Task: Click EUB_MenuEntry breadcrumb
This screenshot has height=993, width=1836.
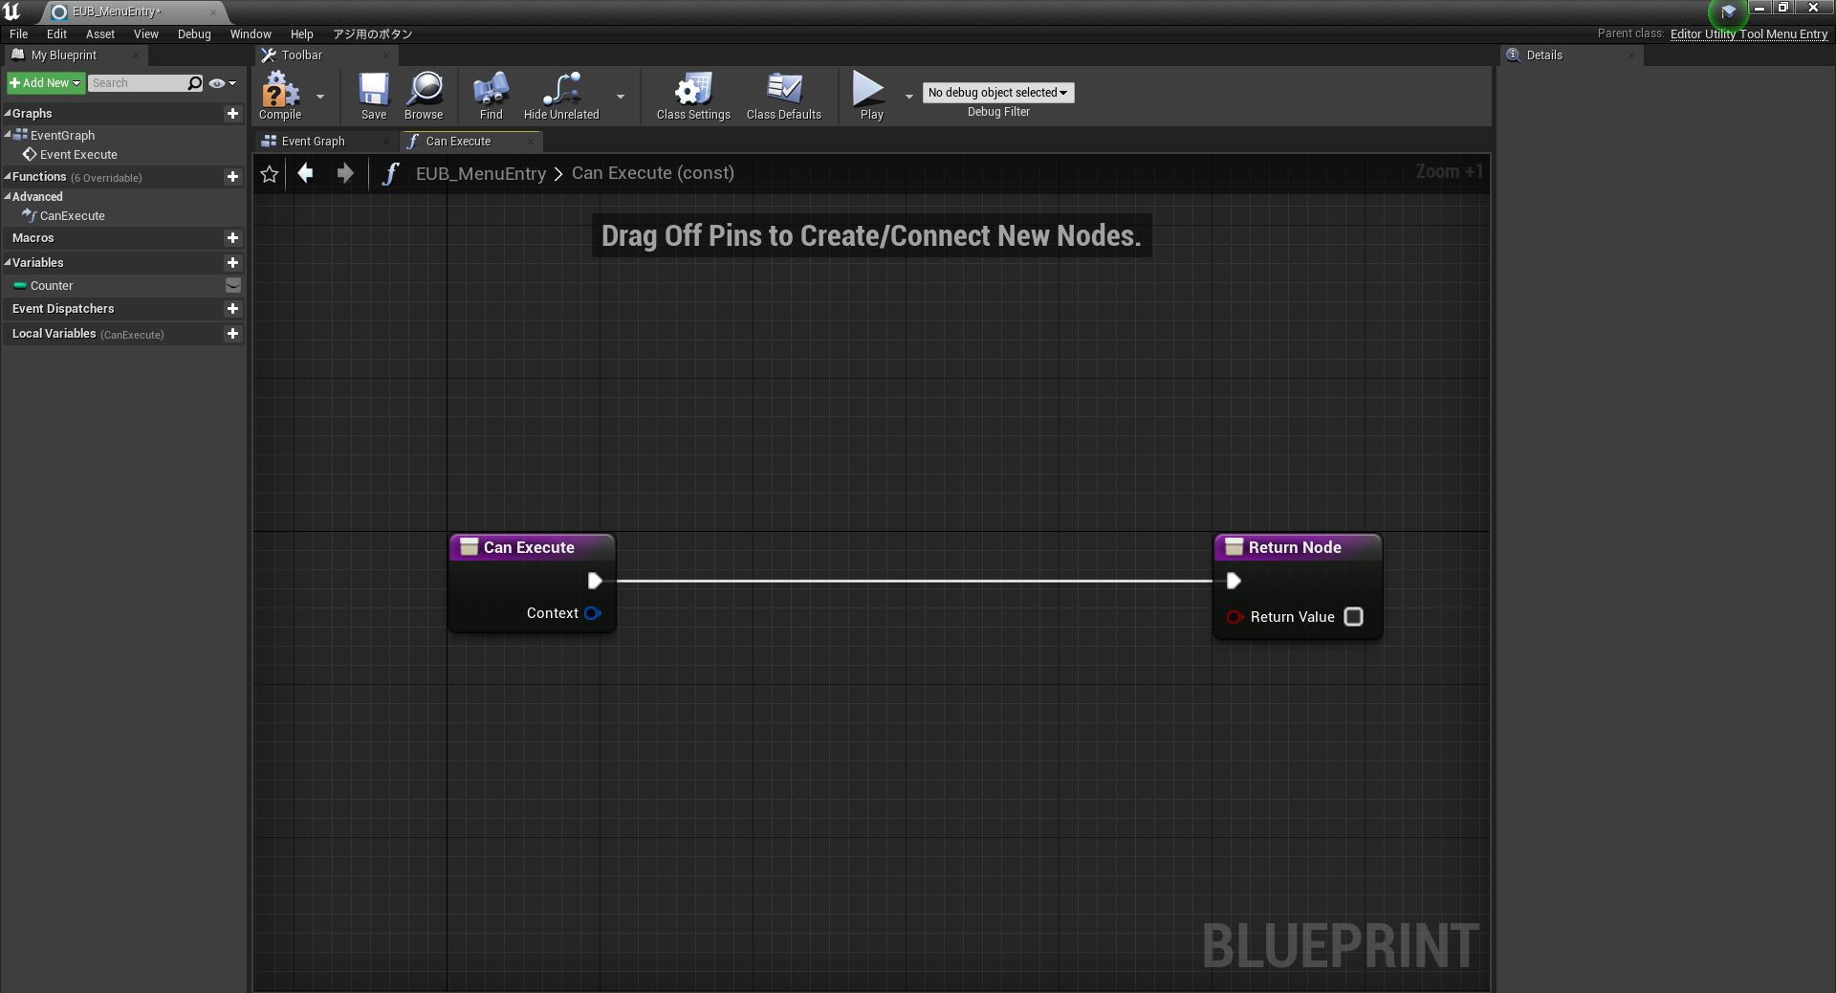Action: pos(480,173)
